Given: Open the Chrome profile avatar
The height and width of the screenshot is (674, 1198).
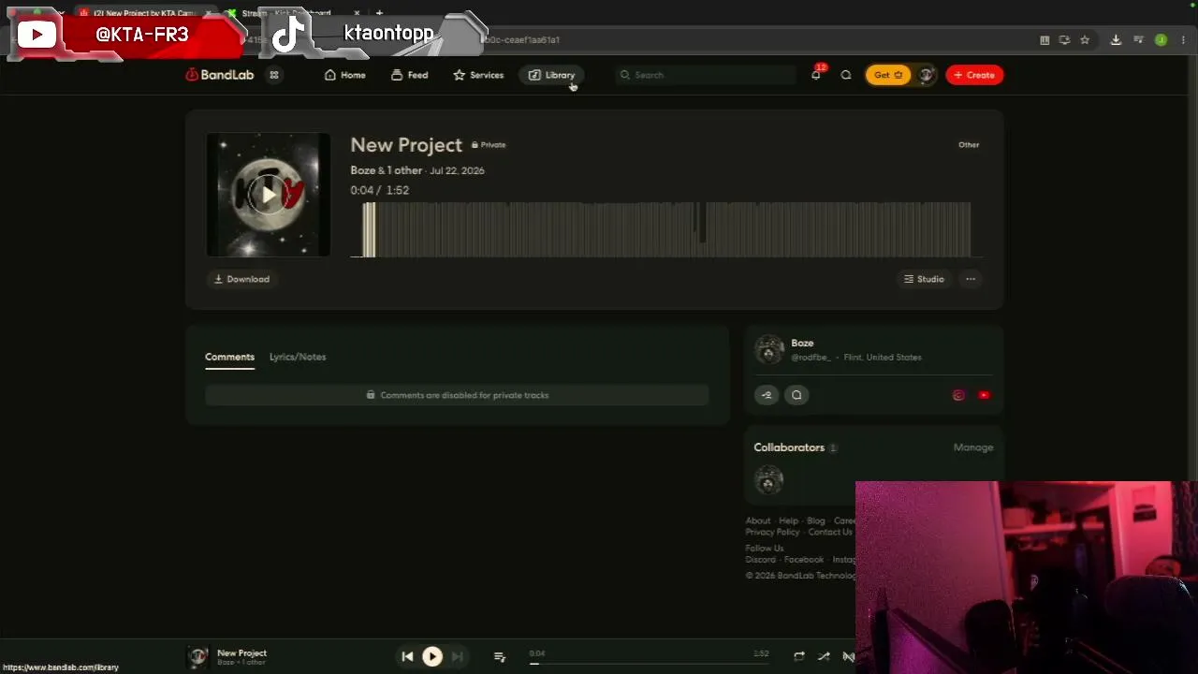Looking at the screenshot, I should pos(1161,40).
